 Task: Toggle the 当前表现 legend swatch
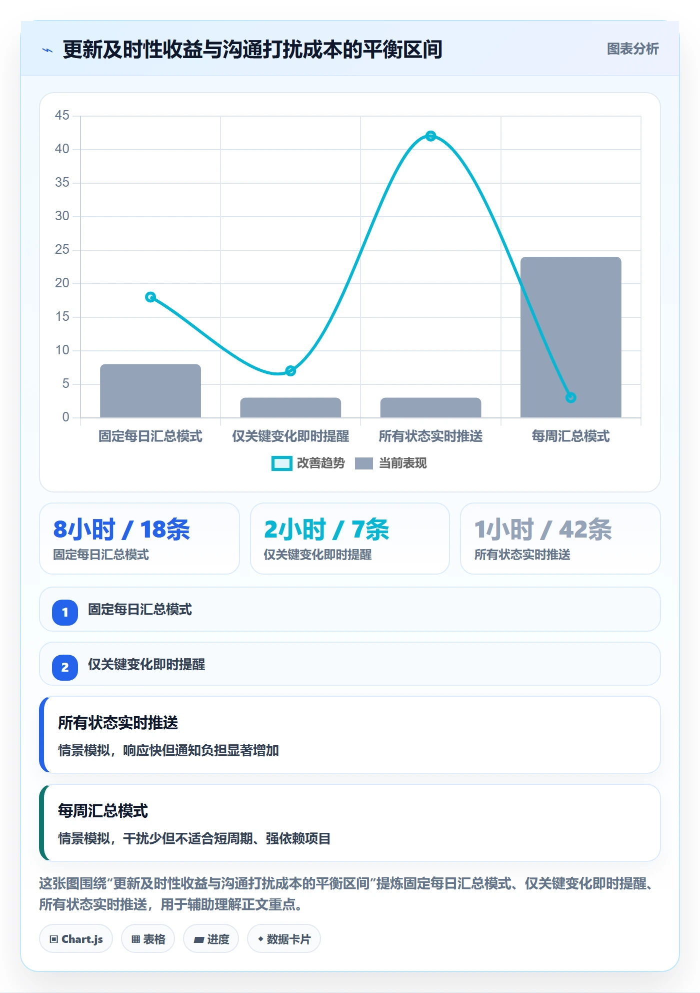[364, 463]
